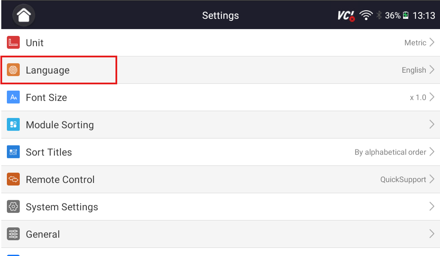Tap the VCI connection status icon
This screenshot has width=440, height=256.
click(346, 16)
